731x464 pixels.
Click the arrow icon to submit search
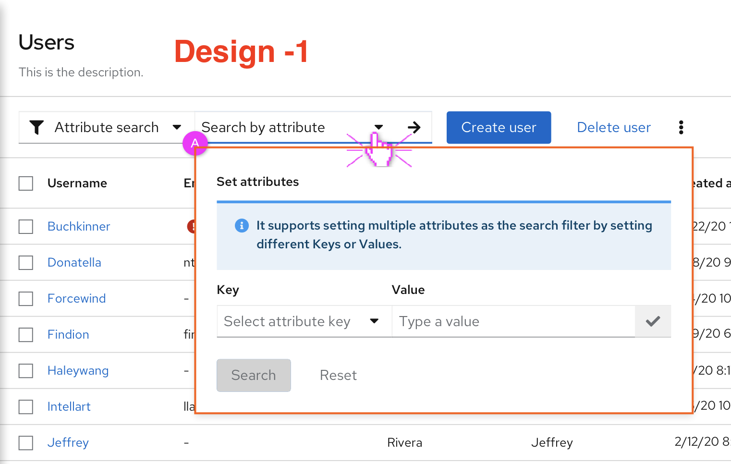click(414, 127)
